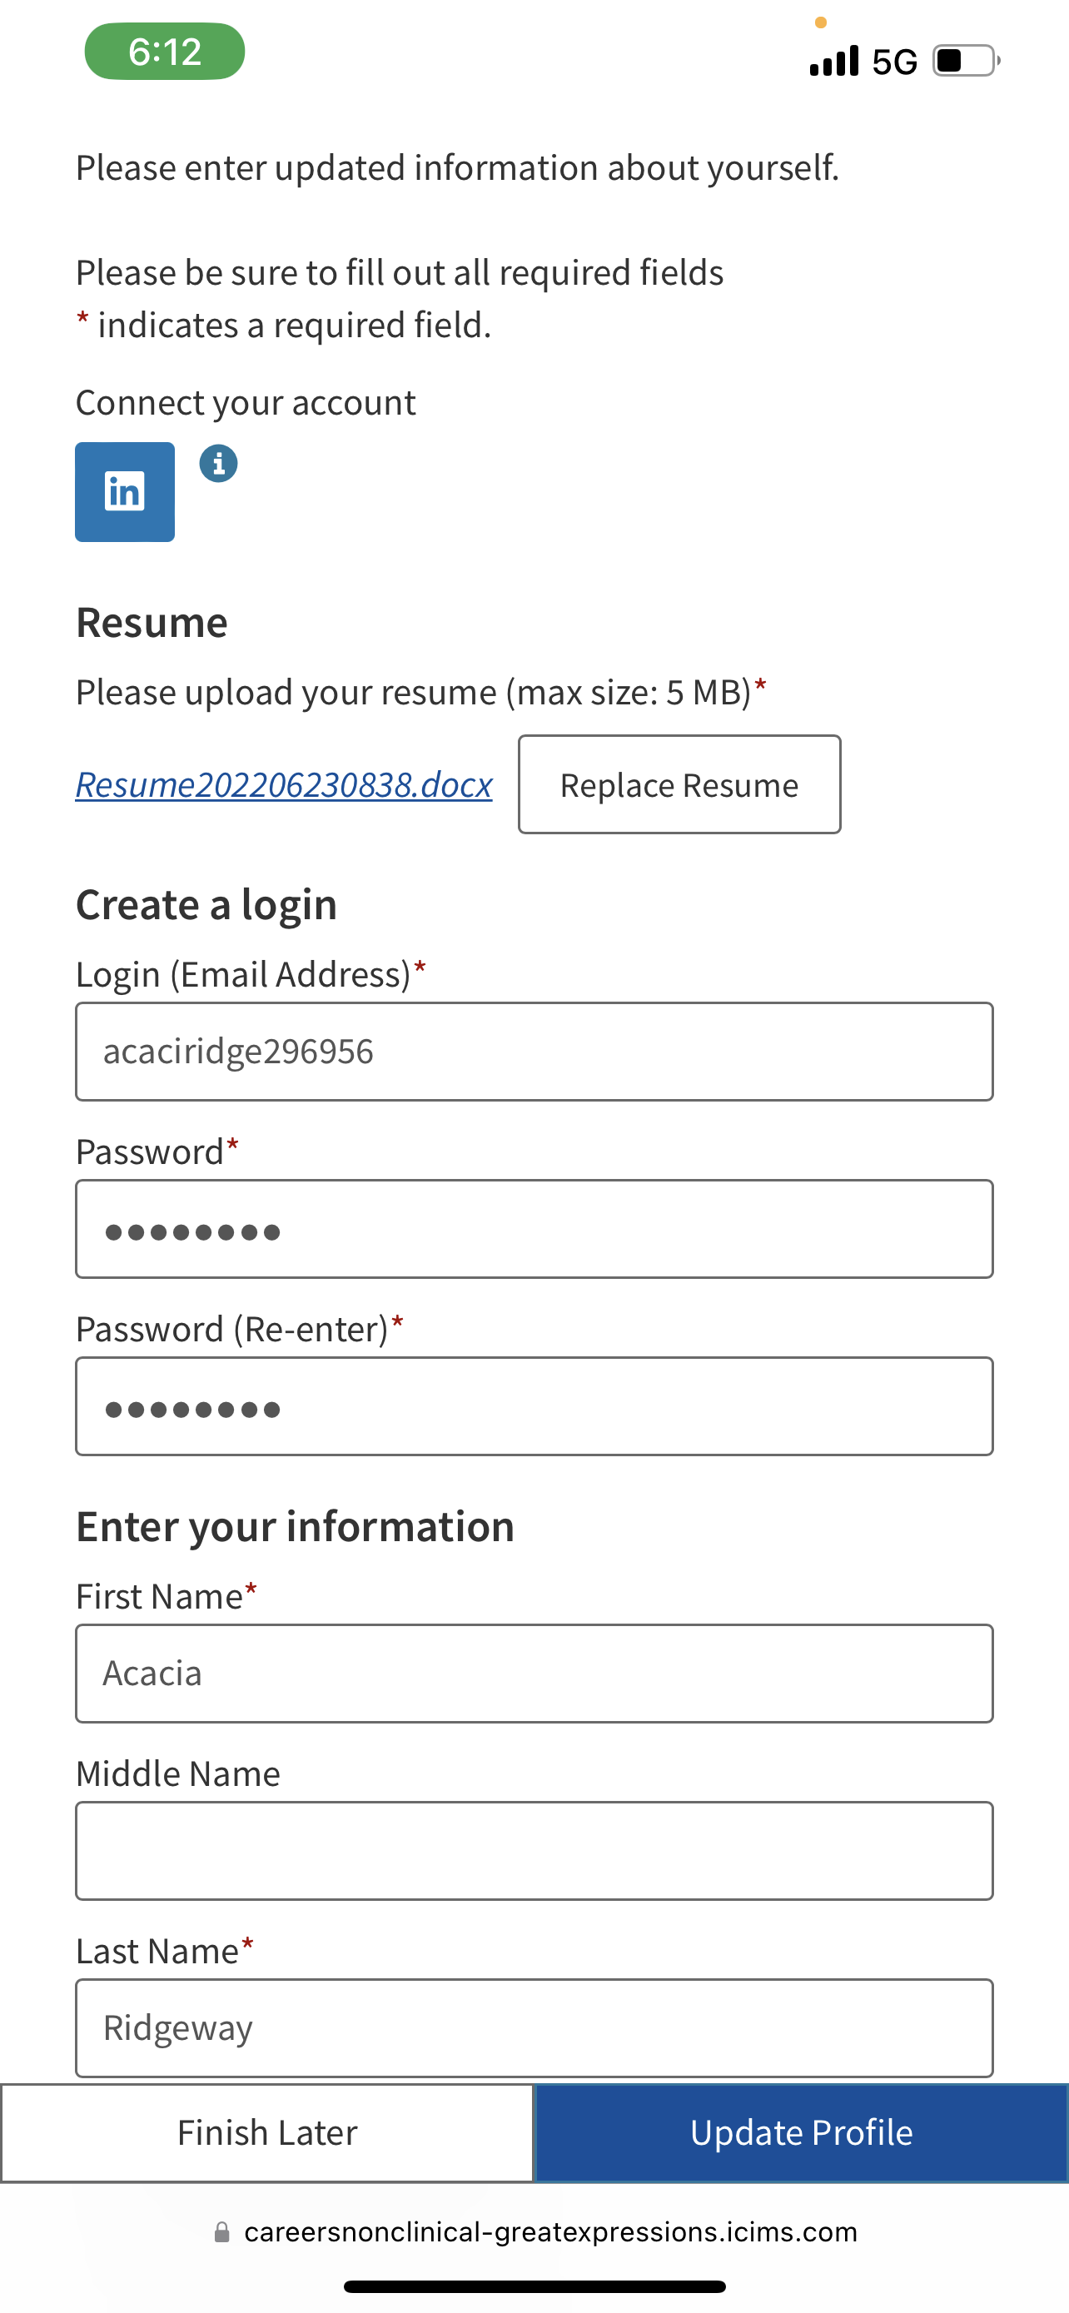Tap the 5G network indicator
The height and width of the screenshot is (2313, 1069).
tap(894, 61)
